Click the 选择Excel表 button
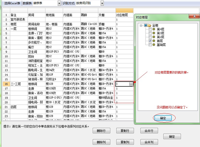Viewport: 200px width, 147px height. (12, 3)
